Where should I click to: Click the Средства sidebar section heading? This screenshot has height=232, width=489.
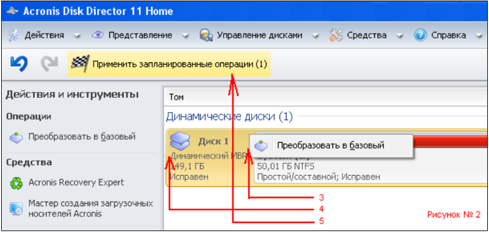[x=29, y=162]
